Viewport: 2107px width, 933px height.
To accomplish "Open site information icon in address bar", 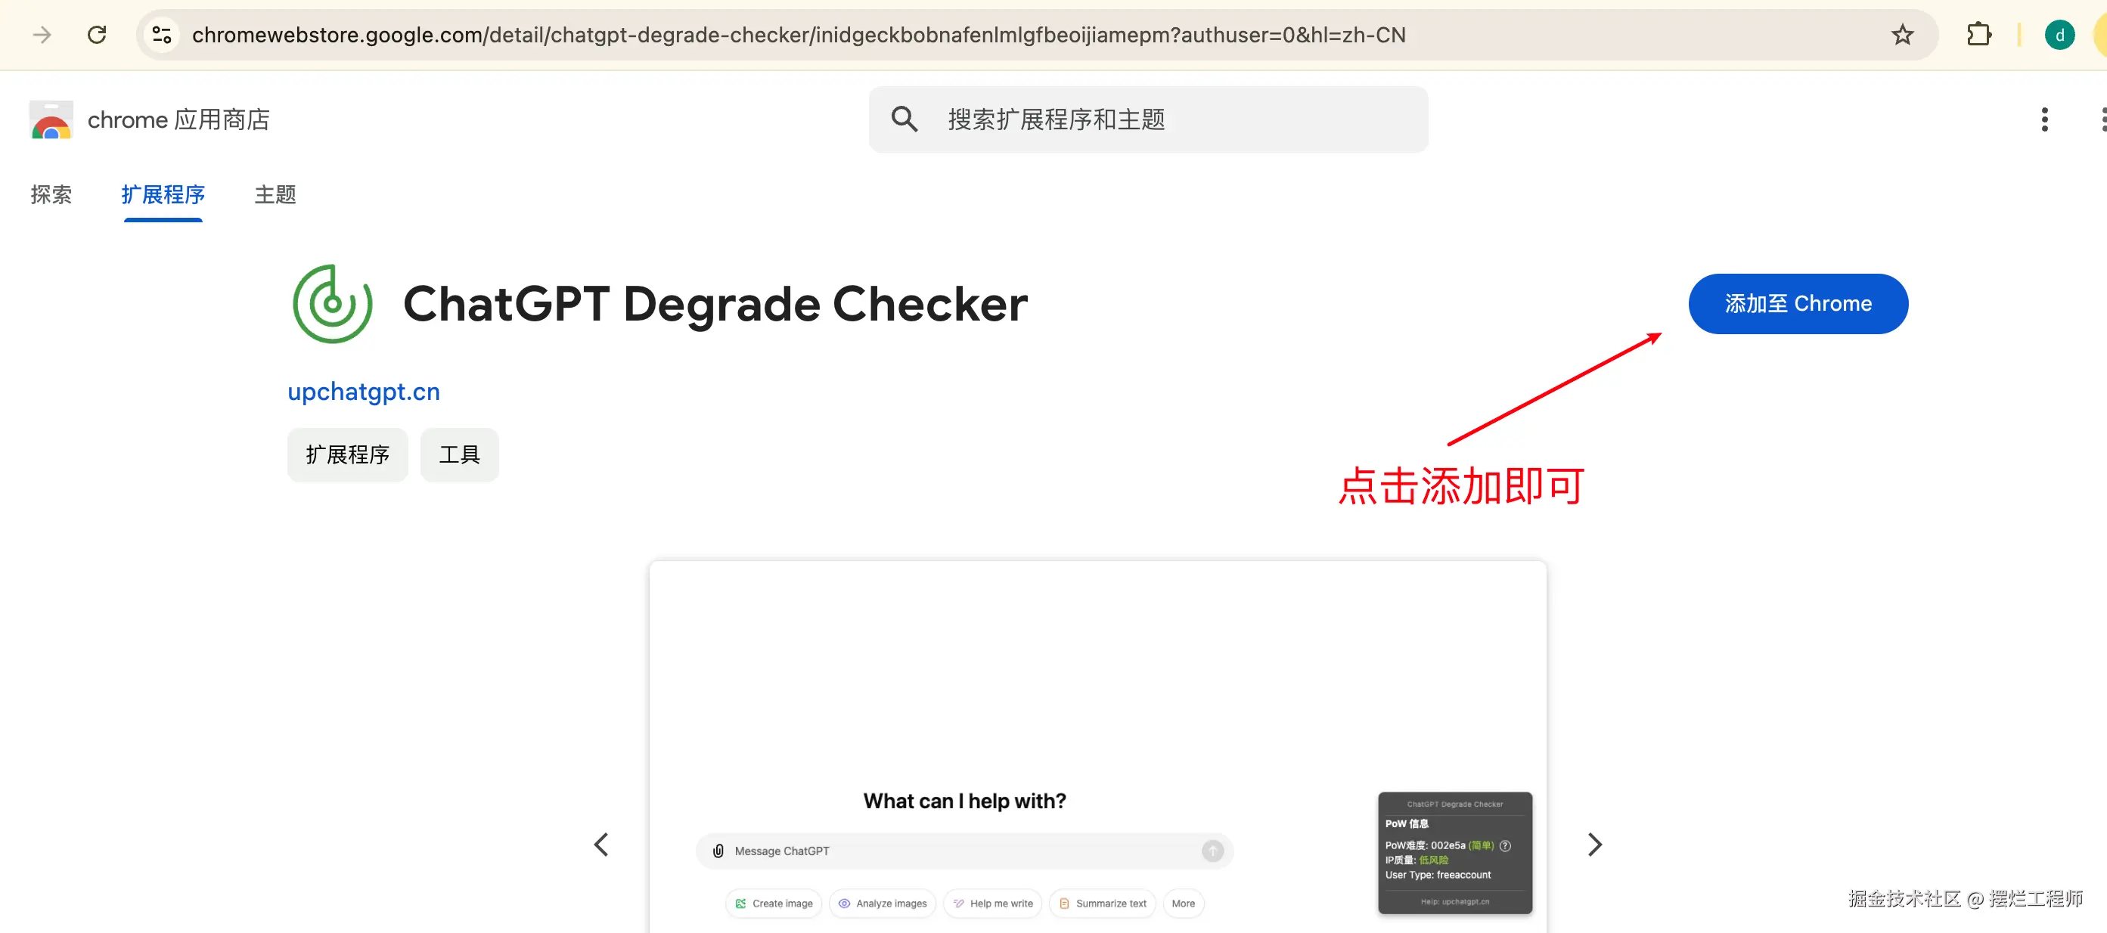I will point(160,34).
